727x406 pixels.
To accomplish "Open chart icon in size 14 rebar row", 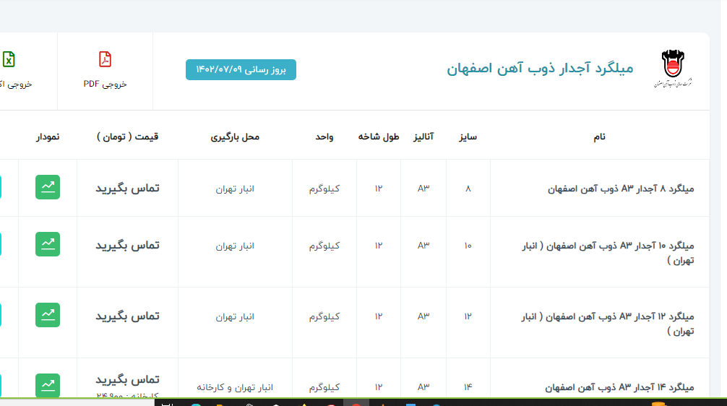I will 48,384.
